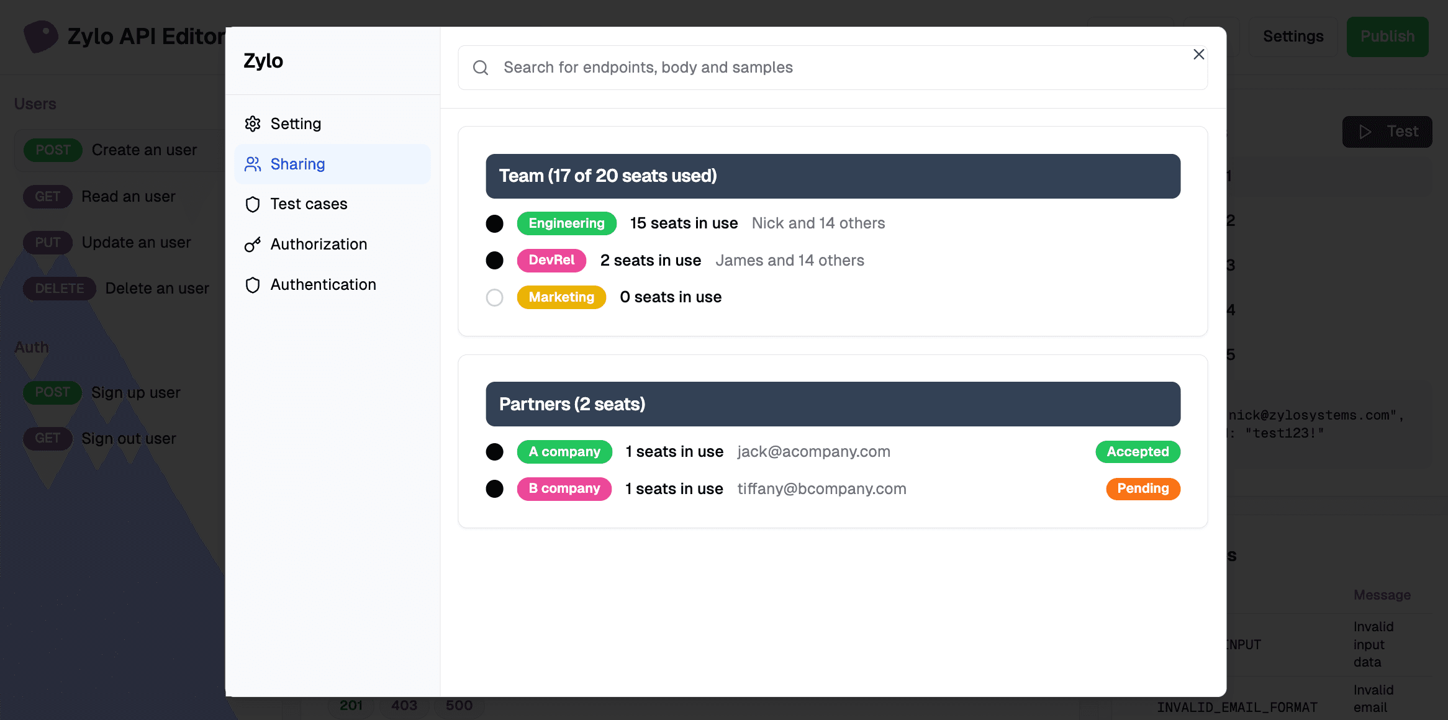1448x720 pixels.
Task: Expand 'Nick and 14 others' in Engineering row
Action: click(818, 223)
